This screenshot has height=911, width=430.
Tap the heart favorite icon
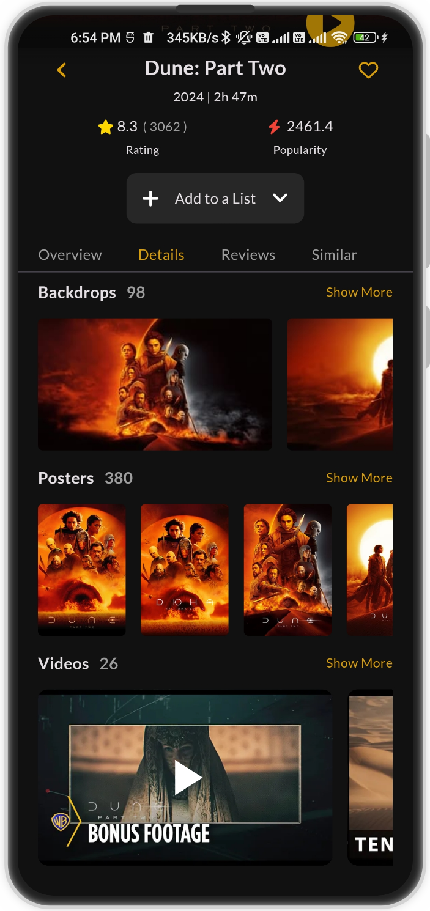(368, 71)
